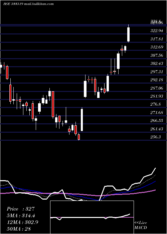Viewport: 167px width, 234px height.
Task: Click the 256.3 price axis label
Action: [156, 137]
